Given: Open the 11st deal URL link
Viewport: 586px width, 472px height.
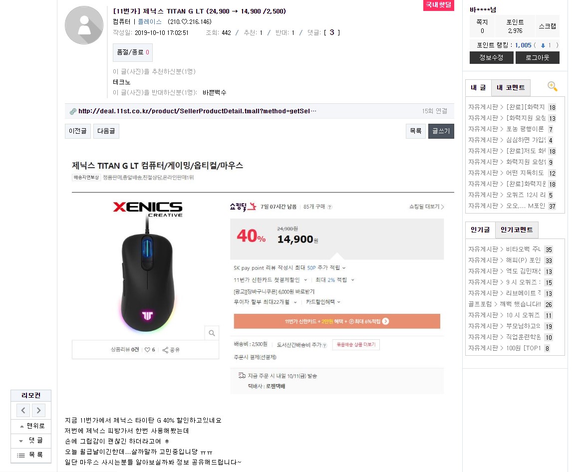Looking at the screenshot, I should pyautogui.click(x=197, y=111).
